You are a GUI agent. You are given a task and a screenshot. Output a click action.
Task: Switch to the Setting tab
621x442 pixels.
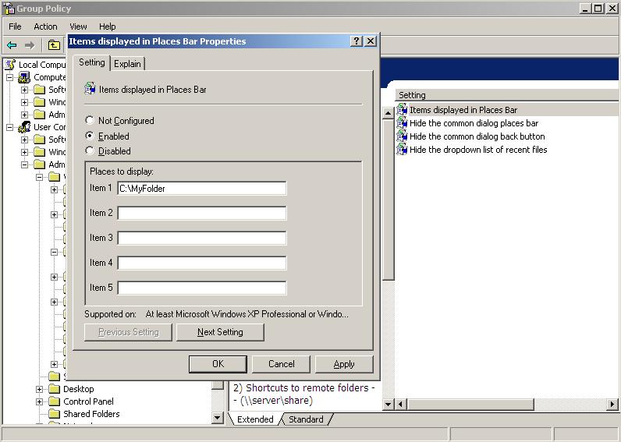(92, 62)
